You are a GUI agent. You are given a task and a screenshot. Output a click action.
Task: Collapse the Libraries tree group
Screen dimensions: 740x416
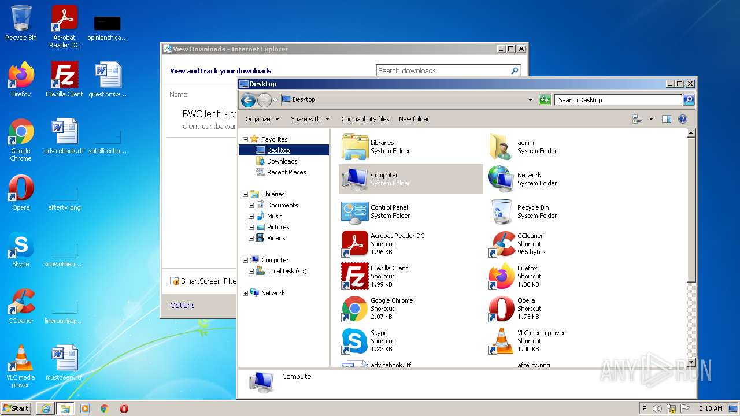[245, 194]
